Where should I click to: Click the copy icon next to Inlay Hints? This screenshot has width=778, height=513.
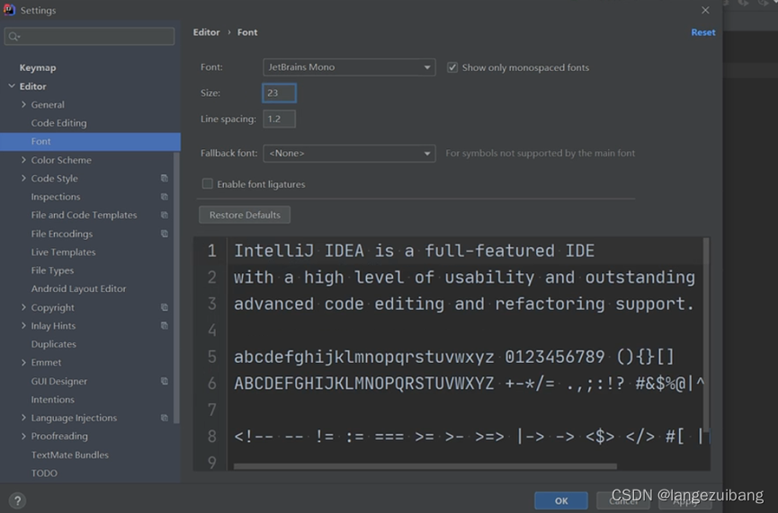pyautogui.click(x=165, y=325)
